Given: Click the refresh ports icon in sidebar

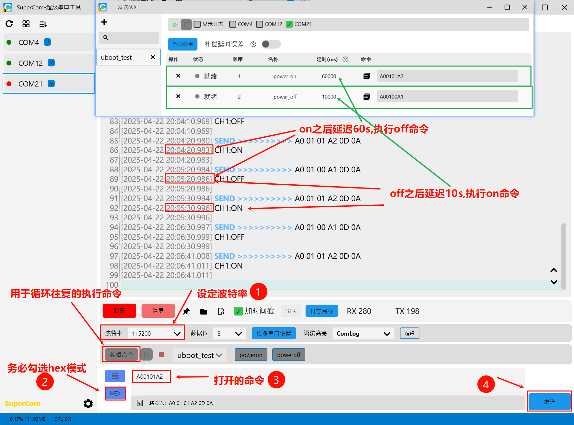Looking at the screenshot, I should click(9, 24).
